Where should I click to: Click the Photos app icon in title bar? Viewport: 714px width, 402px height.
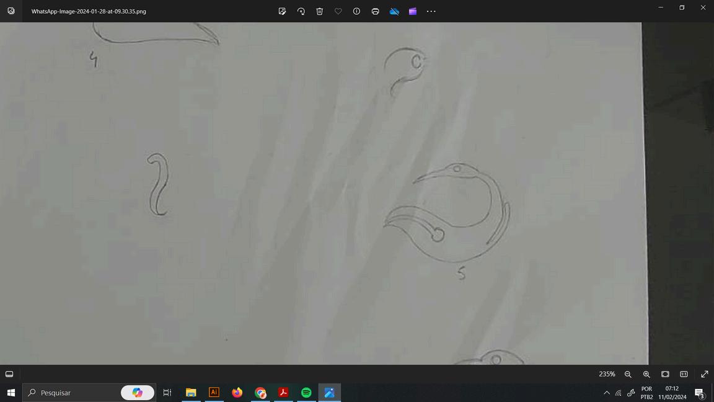11,11
